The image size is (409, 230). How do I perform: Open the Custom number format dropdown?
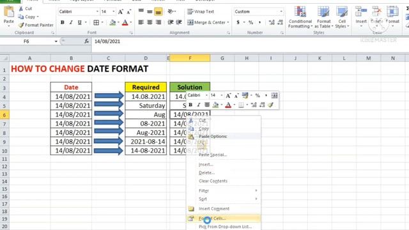pyautogui.click(x=281, y=11)
